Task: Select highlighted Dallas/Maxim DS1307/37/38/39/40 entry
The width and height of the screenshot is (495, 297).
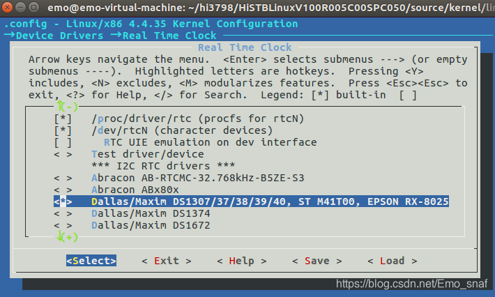Action: pos(251,201)
